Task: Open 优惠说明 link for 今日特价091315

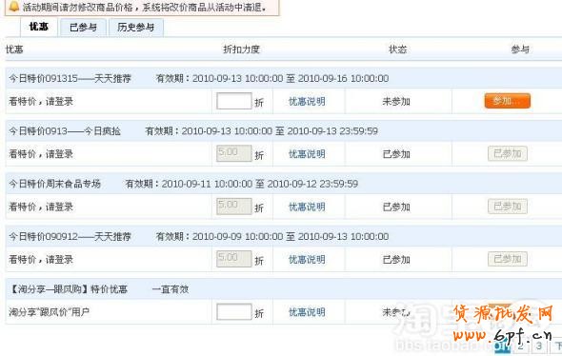Action: point(307,102)
